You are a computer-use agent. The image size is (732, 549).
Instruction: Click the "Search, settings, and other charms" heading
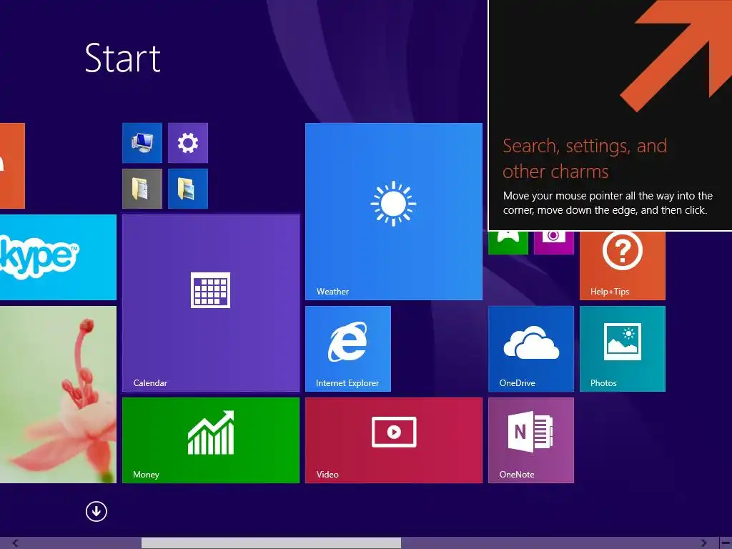585,159
